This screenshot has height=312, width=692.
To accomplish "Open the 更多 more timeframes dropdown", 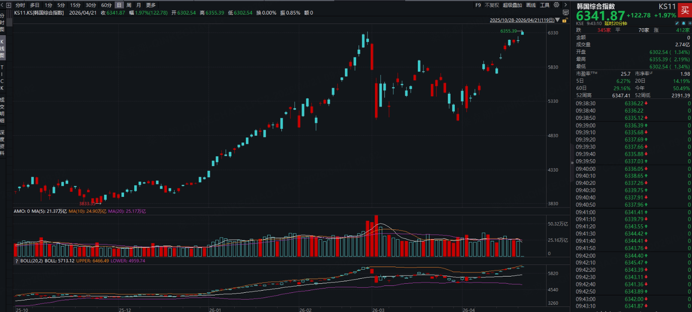I will (151, 5).
